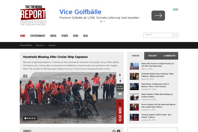Open Brian Urlacher Talks about Being an Author
This screenshot has height=132, width=198.
point(157,95)
